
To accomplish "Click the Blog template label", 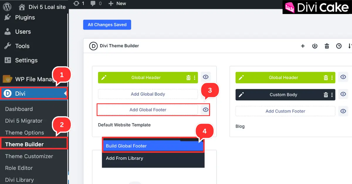I will (240, 126).
